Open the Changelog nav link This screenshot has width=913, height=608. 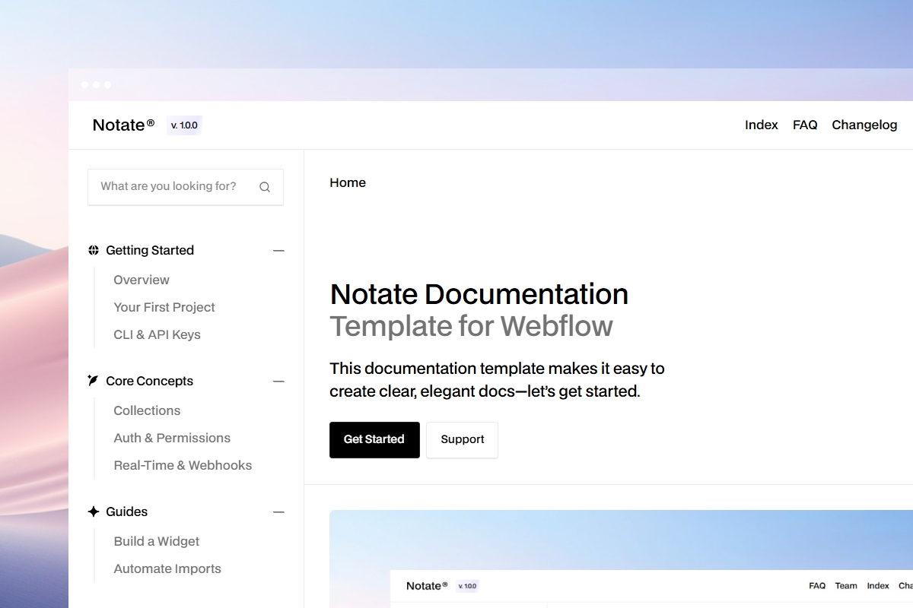coord(864,125)
